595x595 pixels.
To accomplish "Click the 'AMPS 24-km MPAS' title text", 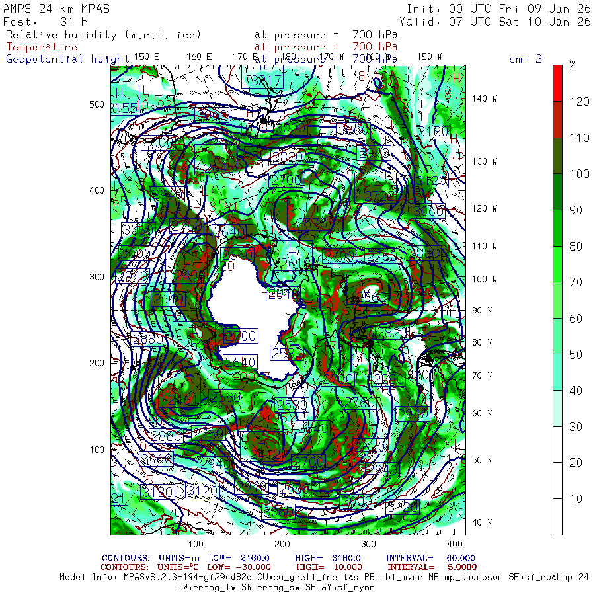I will click(56, 9).
